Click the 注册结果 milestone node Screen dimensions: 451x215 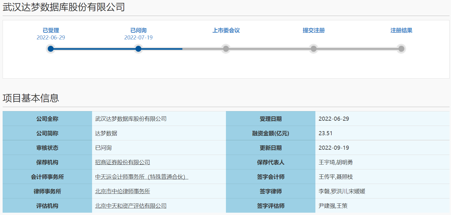tap(401, 49)
